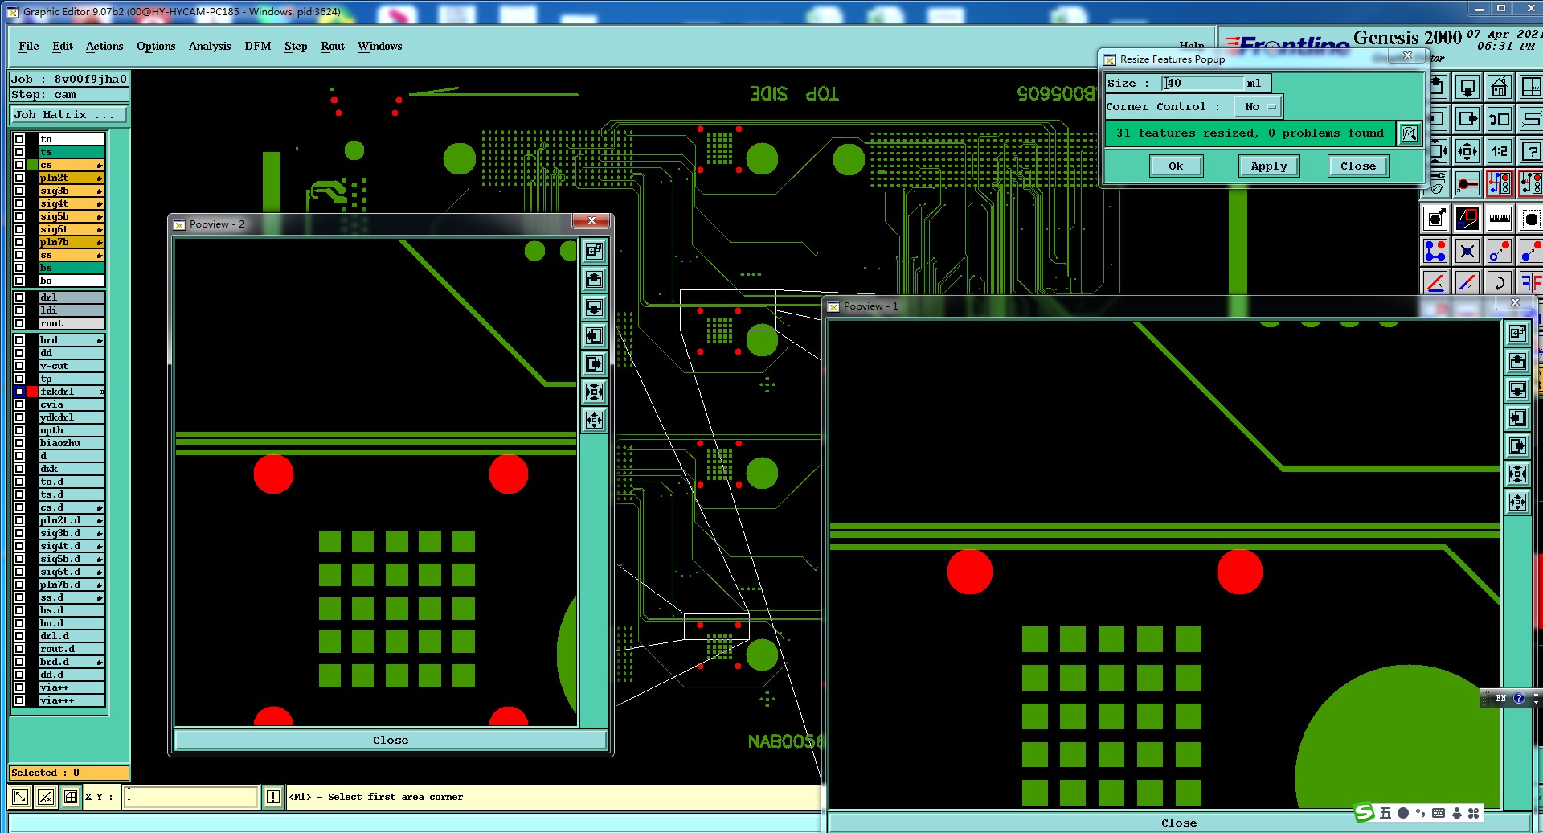Click the pan left icon in Popview - 2
1543x833 pixels.
(x=594, y=335)
